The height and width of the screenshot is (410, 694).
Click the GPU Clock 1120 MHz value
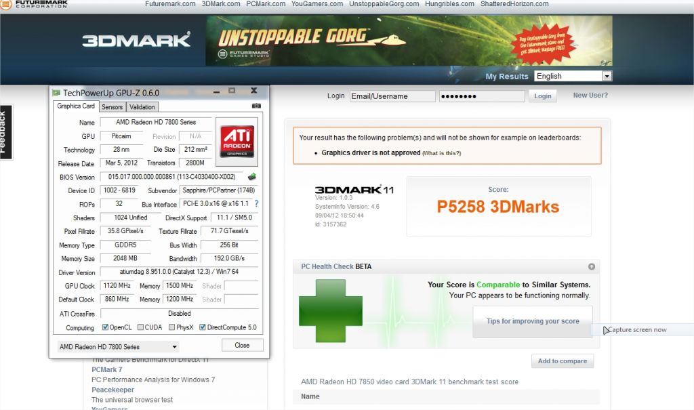[117, 285]
